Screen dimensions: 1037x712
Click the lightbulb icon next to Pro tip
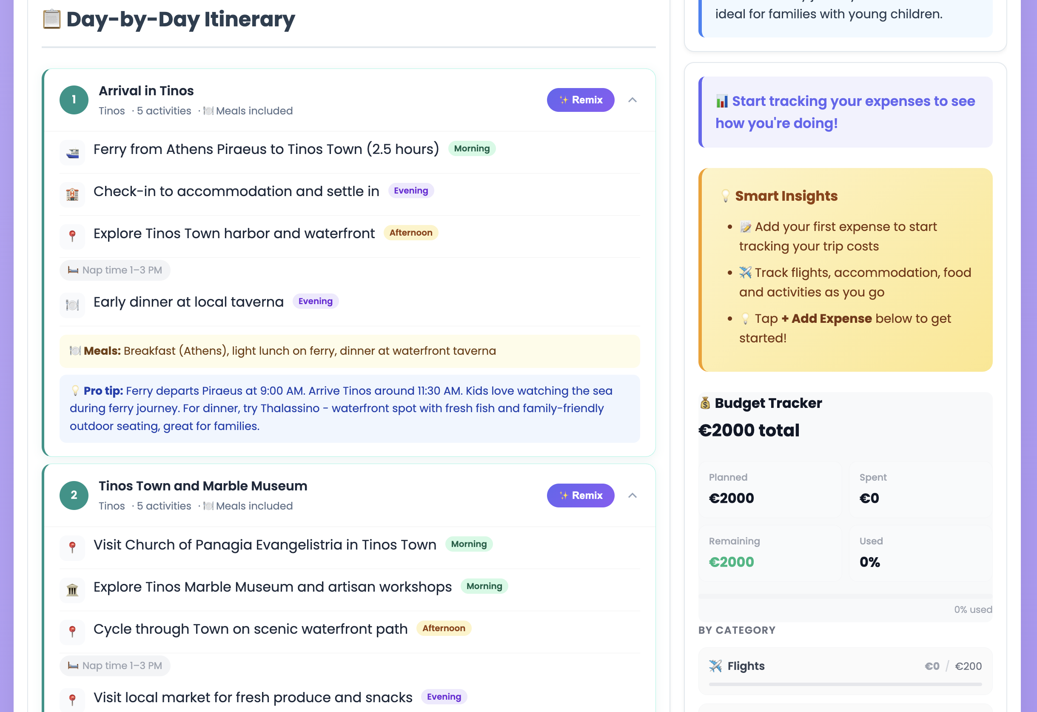pos(75,391)
